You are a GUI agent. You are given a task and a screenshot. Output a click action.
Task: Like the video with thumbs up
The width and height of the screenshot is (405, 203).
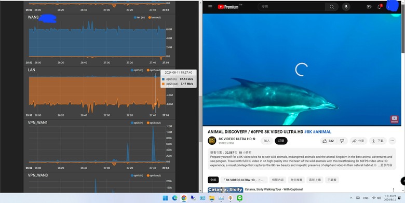click(x=328, y=141)
